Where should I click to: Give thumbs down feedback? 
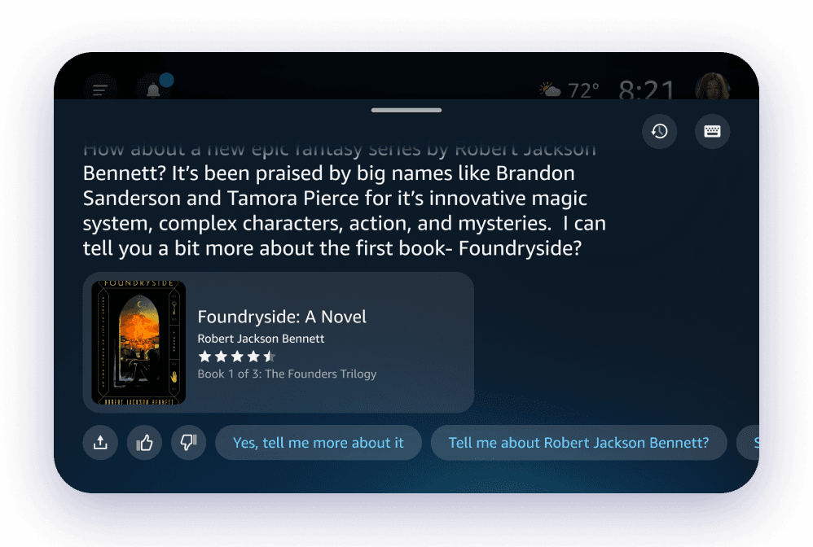188,442
